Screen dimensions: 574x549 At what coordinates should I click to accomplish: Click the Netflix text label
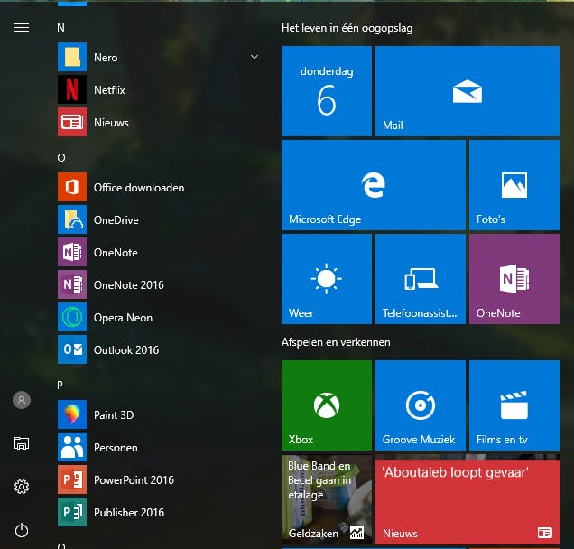point(109,89)
